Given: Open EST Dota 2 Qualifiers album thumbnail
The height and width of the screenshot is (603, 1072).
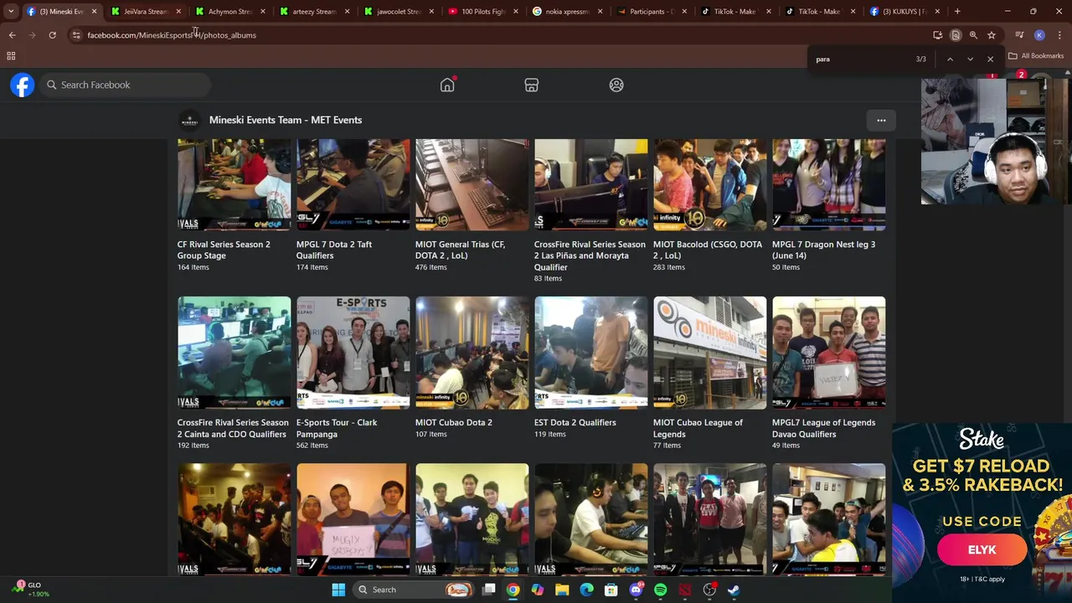Looking at the screenshot, I should (x=590, y=353).
